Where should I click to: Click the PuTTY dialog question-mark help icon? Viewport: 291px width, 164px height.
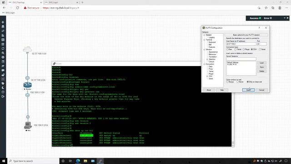[259, 28]
